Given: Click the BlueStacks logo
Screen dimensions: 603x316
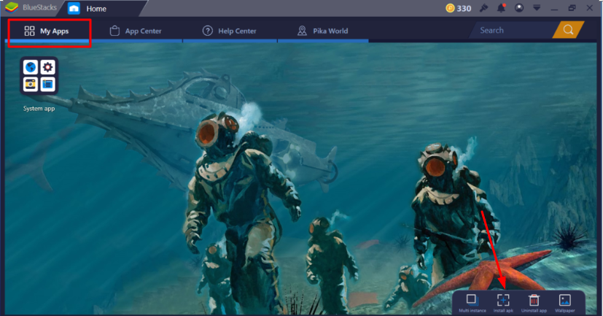Looking at the screenshot, I should (12, 7).
